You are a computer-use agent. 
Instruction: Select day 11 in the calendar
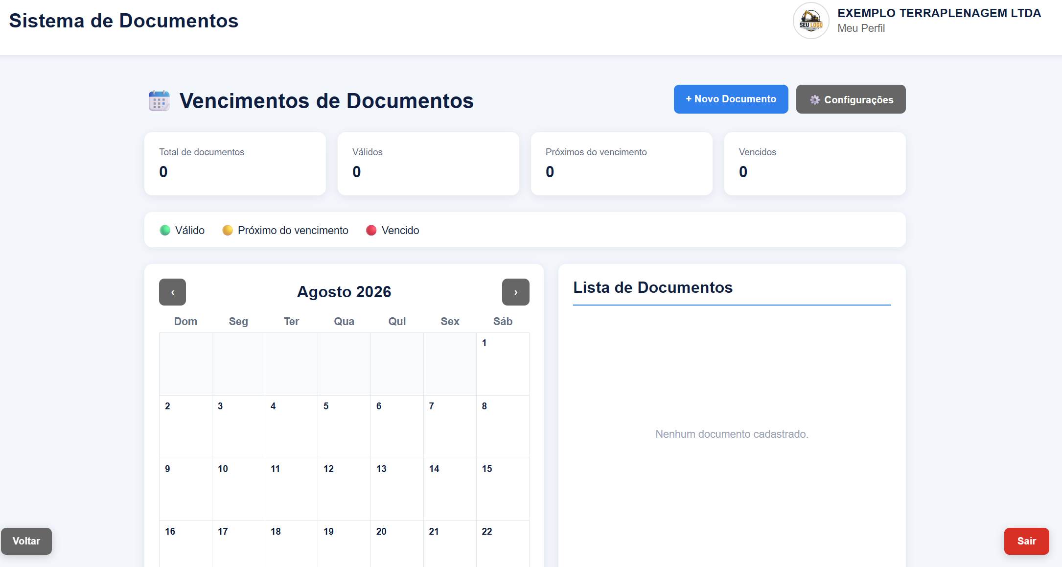[291, 489]
